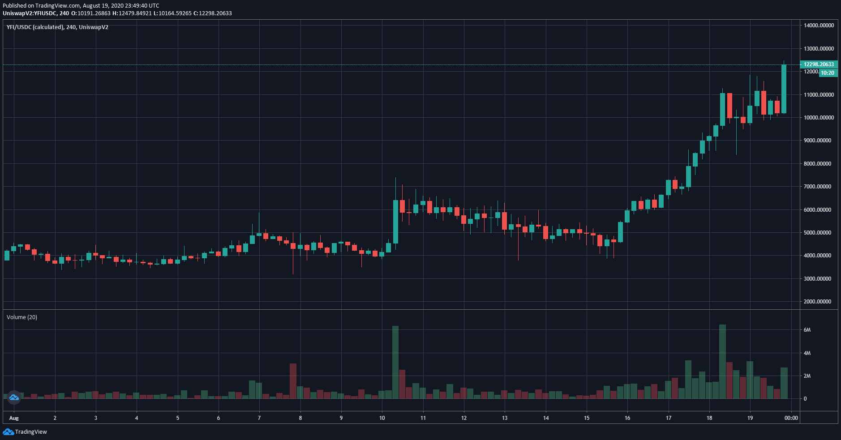Click the 6M volume axis label
Screen dimensions: 841x440
coord(807,330)
